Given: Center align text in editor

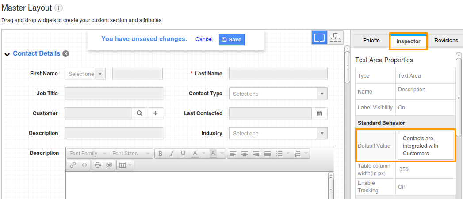Looking at the screenshot, I should (x=245, y=154).
